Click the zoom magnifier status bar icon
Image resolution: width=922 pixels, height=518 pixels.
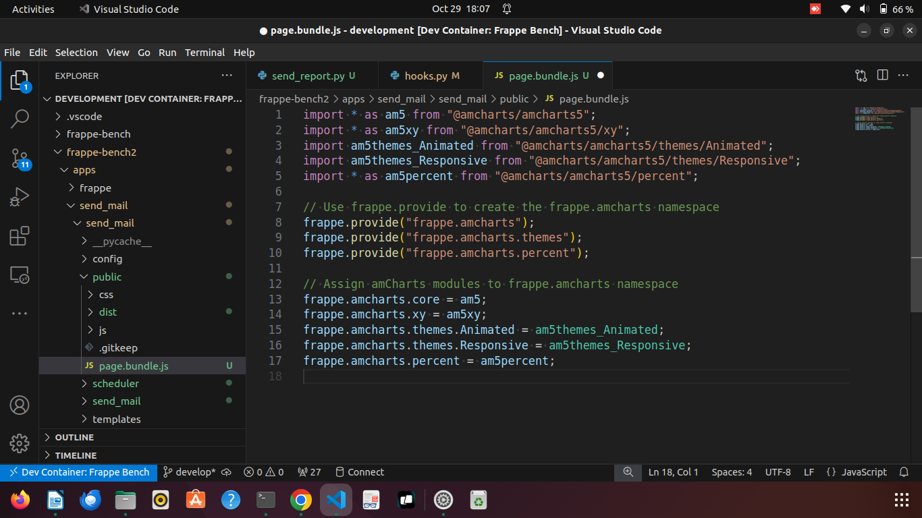point(628,472)
